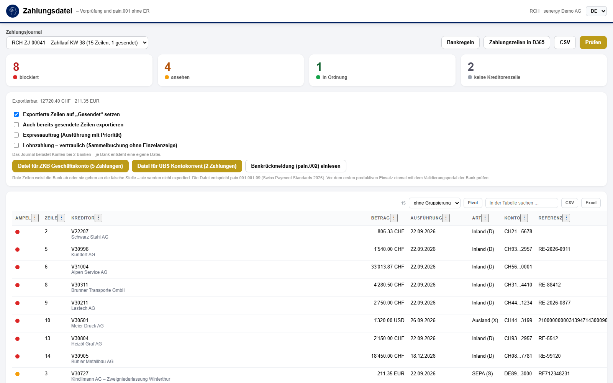The image size is (613, 383).
Task: Filter by the 2 keine Kreditorenzeile card
Action: [x=534, y=70]
